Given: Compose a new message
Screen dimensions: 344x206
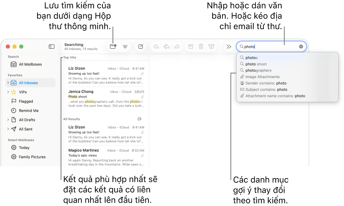Looking at the screenshot, I should tap(141, 47).
